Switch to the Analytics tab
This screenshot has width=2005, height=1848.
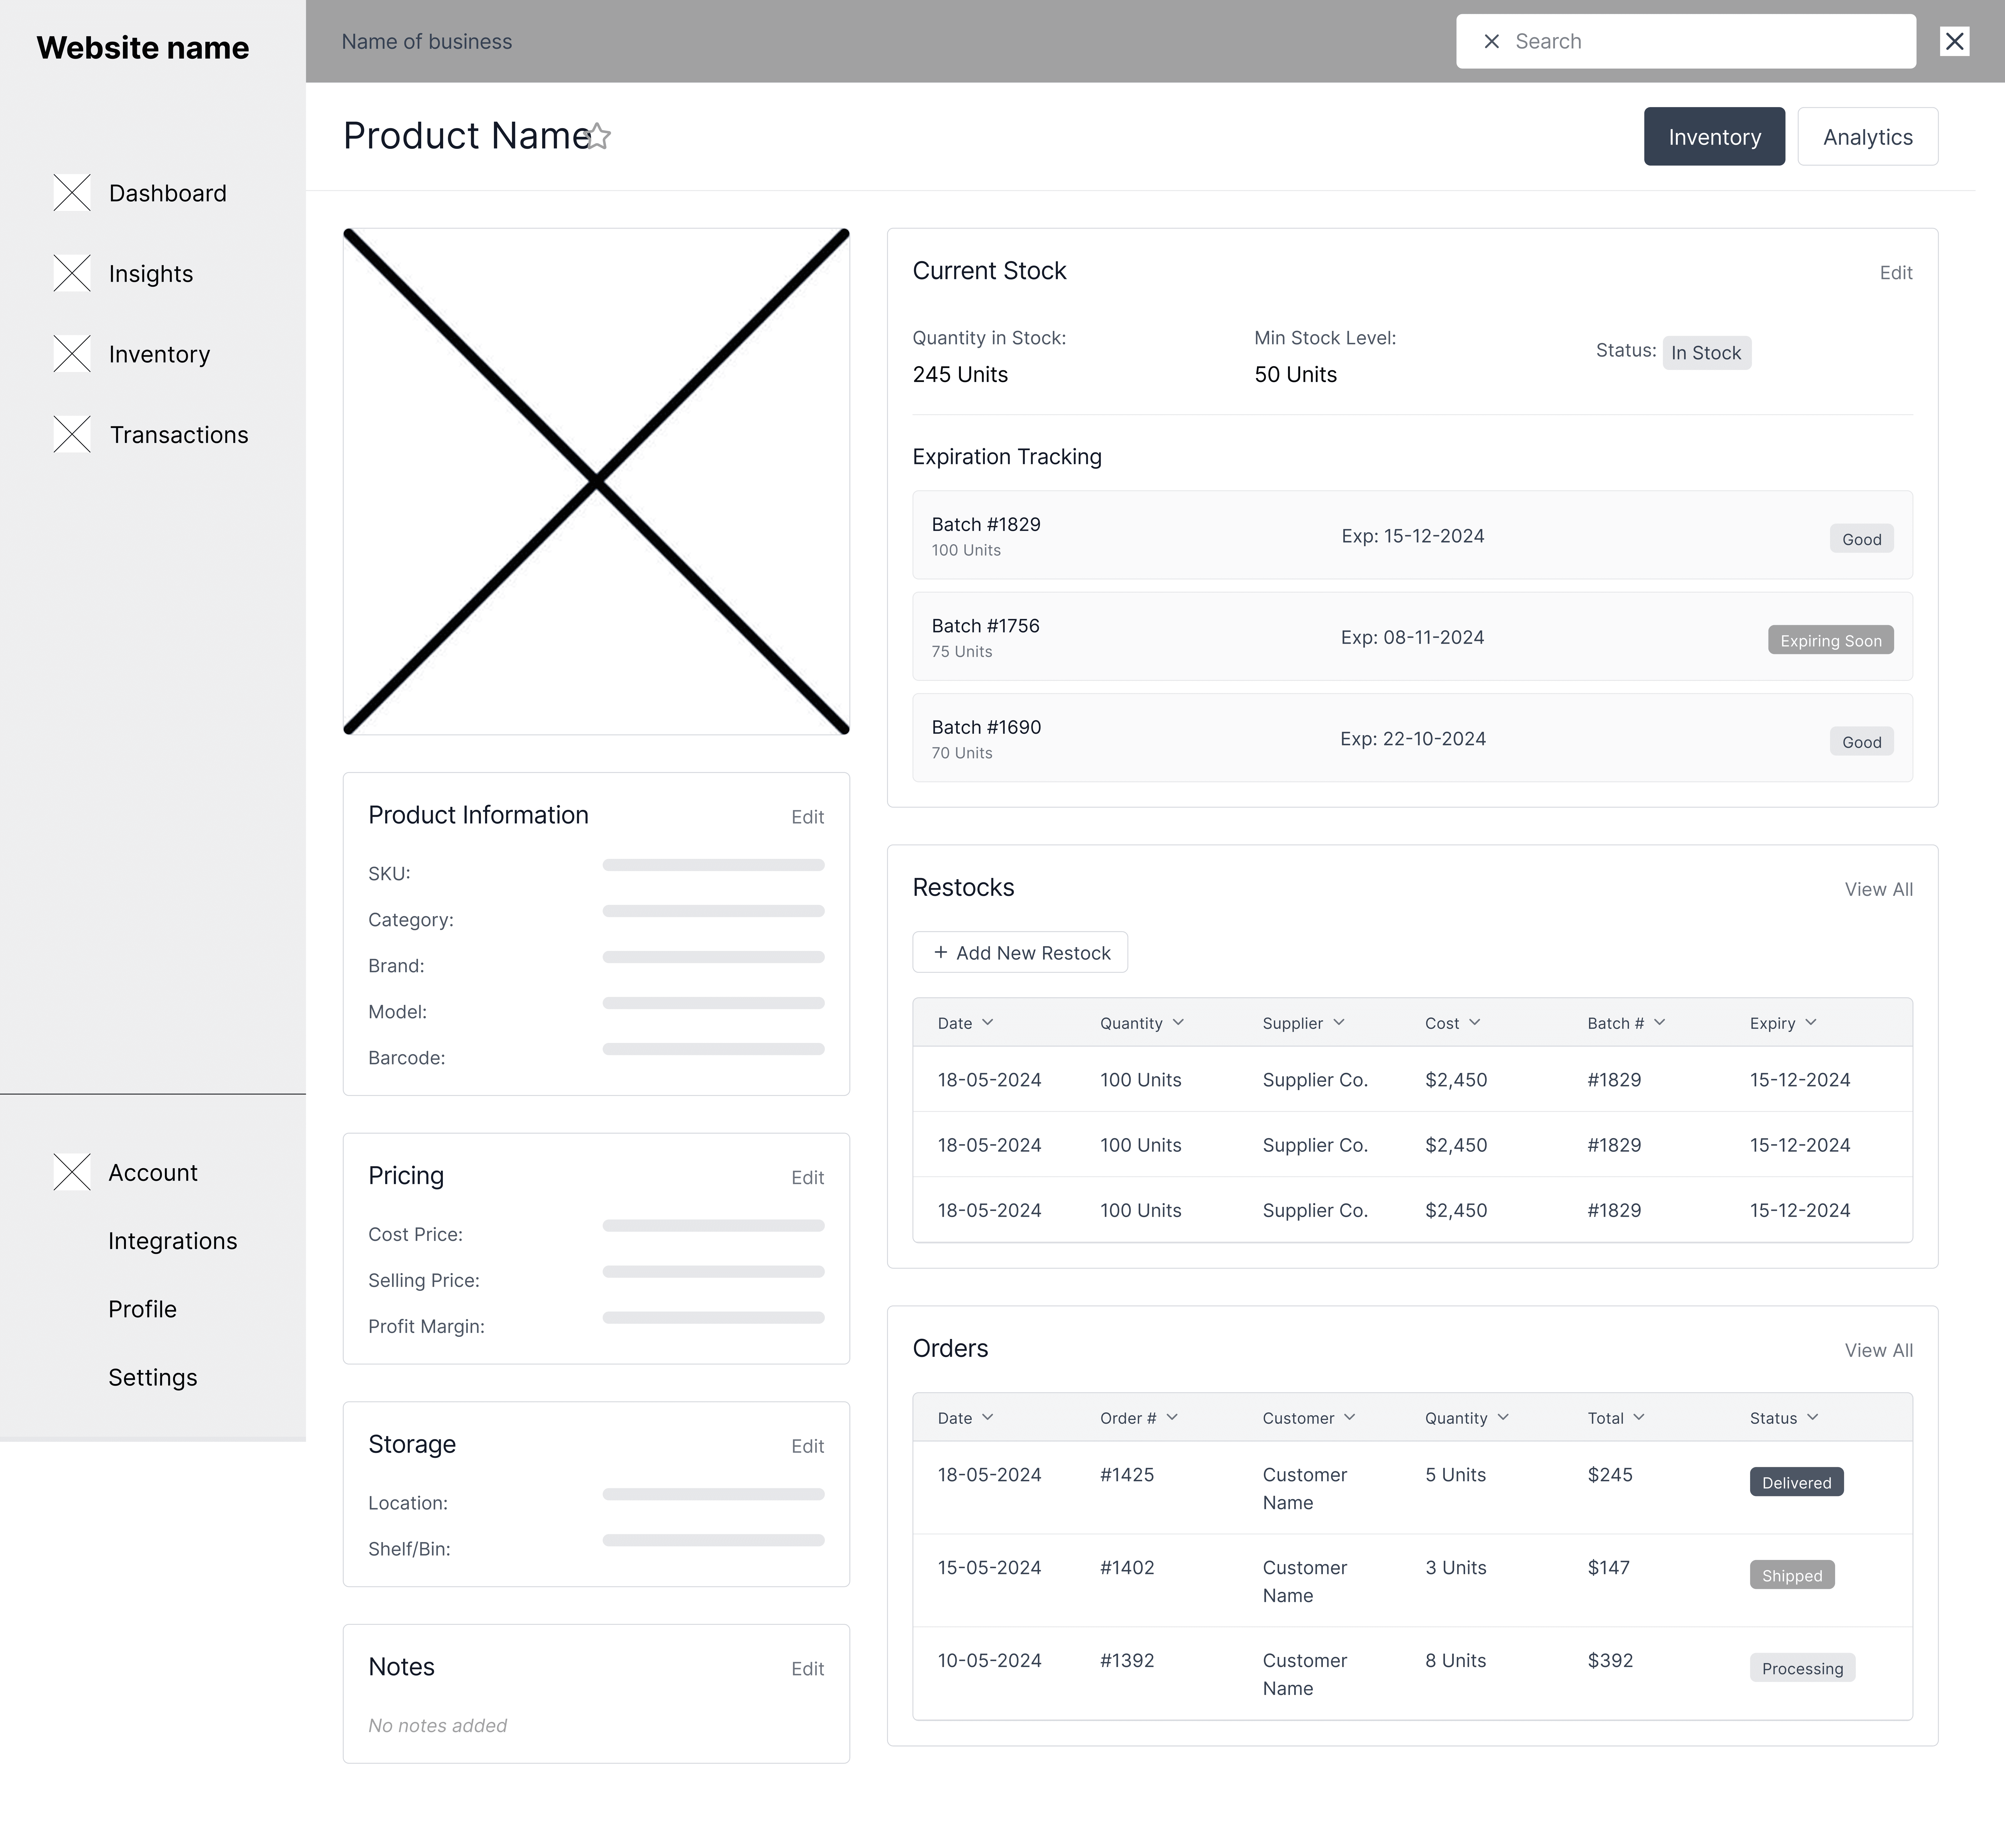1867,137
